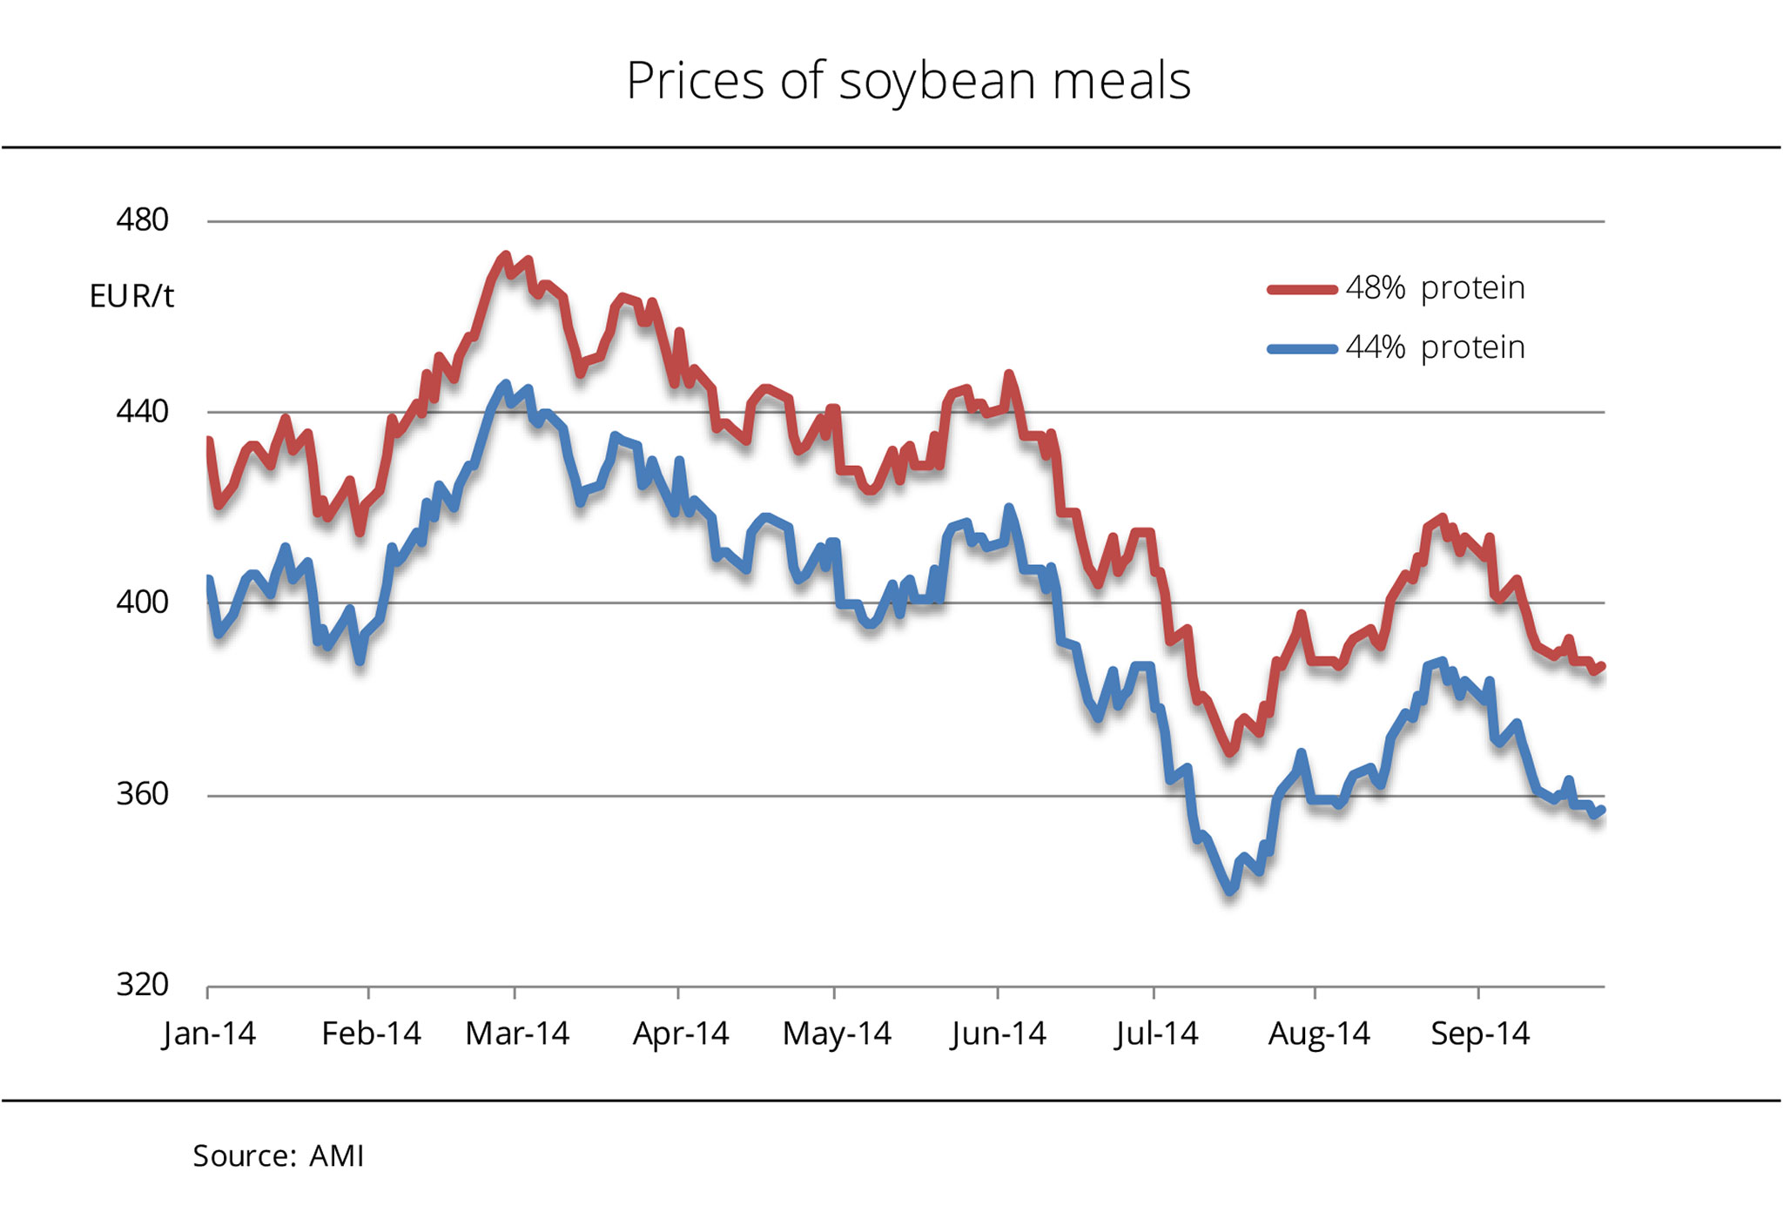Click the 440 y-axis value
This screenshot has height=1219, width=1783.
(142, 411)
